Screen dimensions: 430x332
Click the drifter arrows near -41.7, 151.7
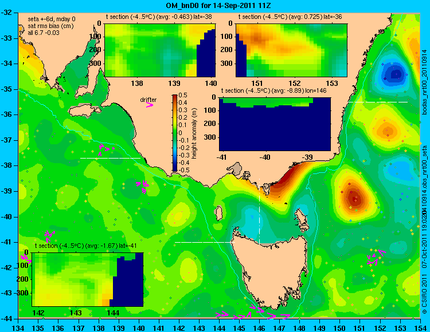376,258
